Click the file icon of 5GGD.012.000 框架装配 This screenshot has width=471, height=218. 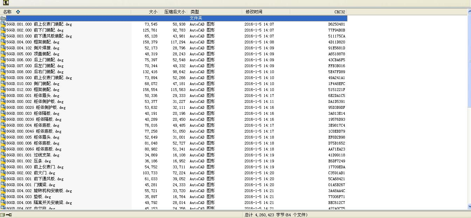pos(3,90)
